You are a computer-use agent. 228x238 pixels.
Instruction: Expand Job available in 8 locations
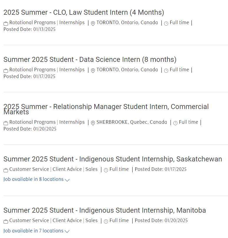click(37, 179)
